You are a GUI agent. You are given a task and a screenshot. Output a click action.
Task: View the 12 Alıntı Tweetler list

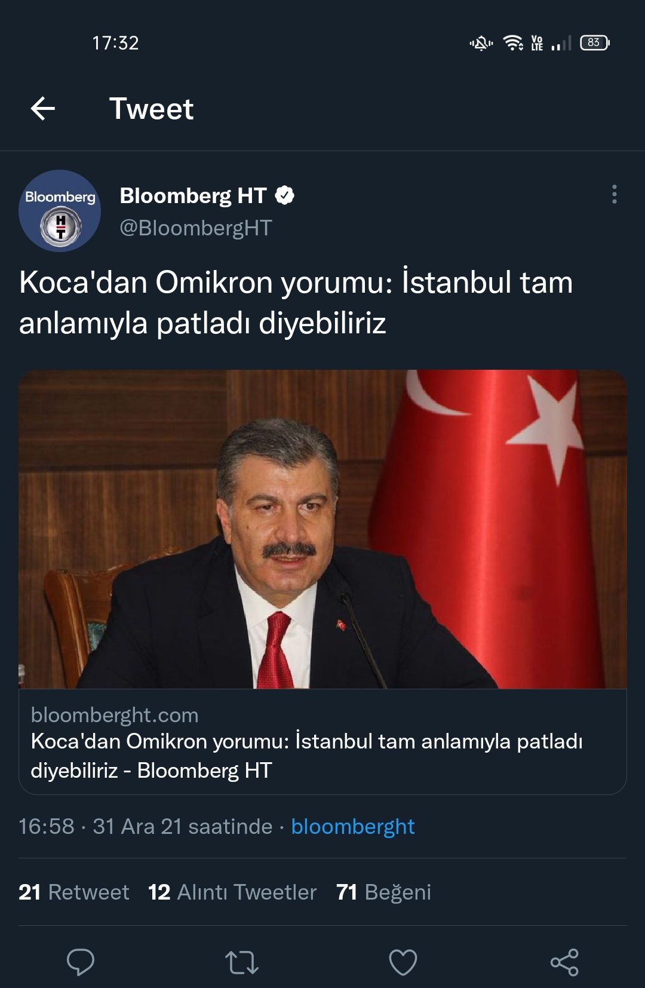tap(232, 892)
